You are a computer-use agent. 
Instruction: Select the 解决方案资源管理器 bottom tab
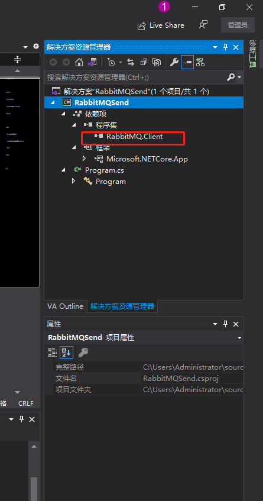pos(122,306)
